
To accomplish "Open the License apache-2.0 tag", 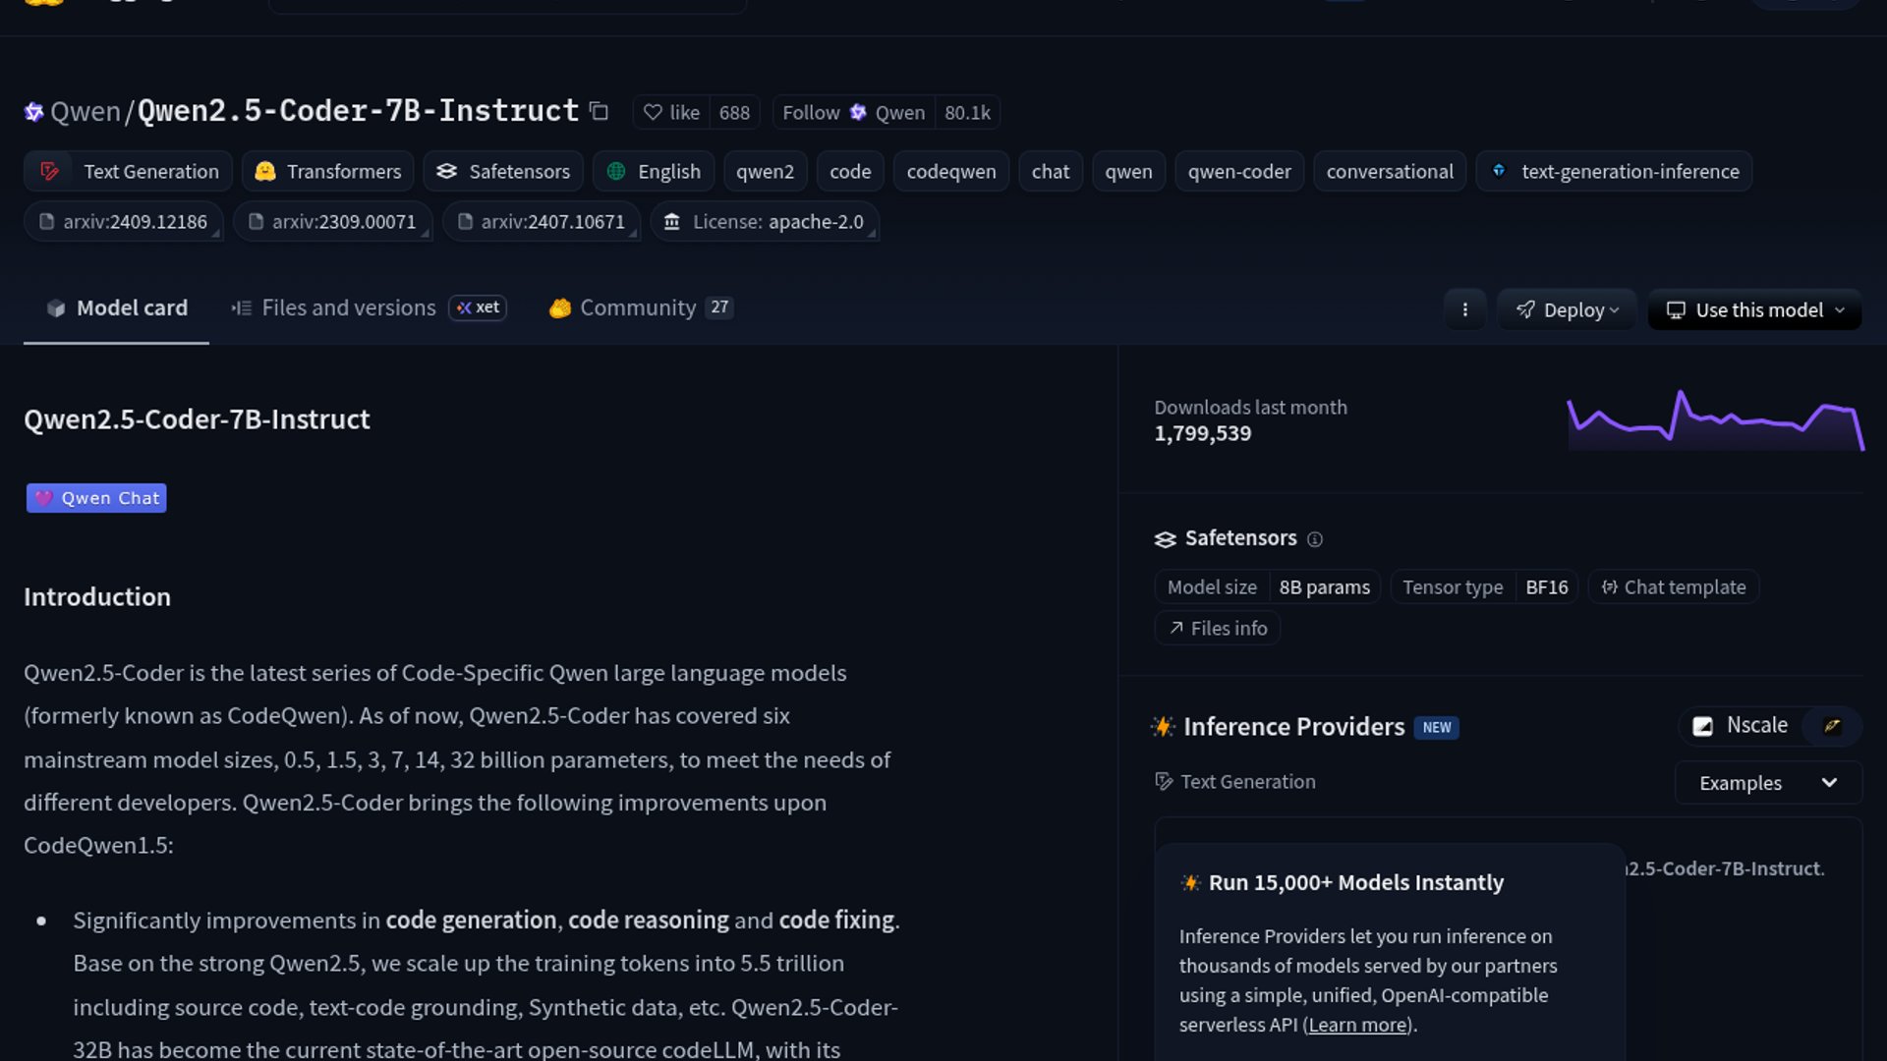I will tap(765, 222).
